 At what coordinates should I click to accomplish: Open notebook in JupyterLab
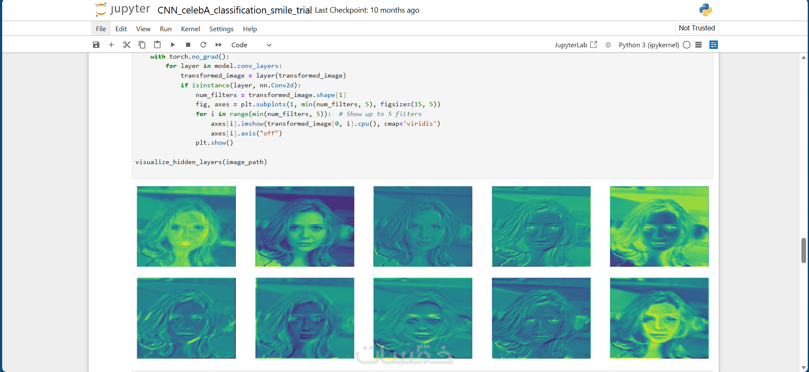pyautogui.click(x=576, y=45)
